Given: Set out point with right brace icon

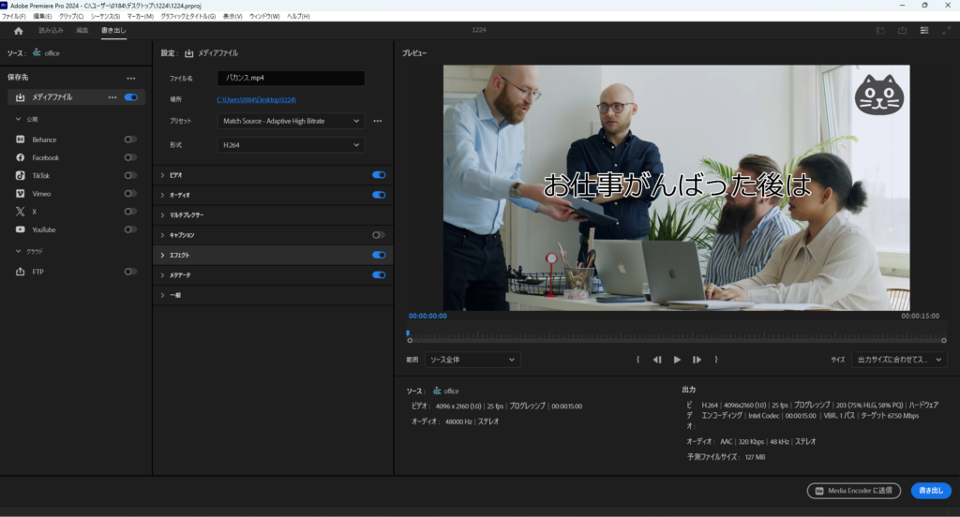Looking at the screenshot, I should 716,360.
